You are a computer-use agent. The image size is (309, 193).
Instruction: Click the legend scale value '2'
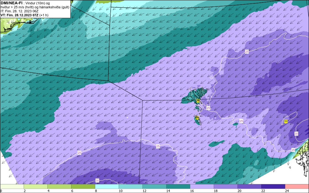coord(25,191)
